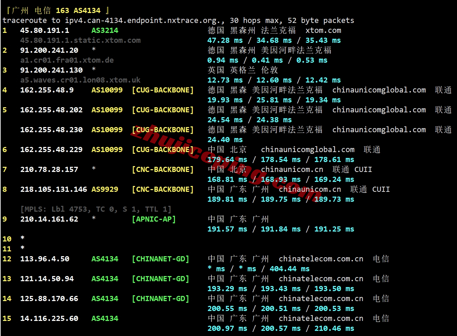Select IP address 125.88.170.66
The width and height of the screenshot is (457, 336).
(x=49, y=299)
